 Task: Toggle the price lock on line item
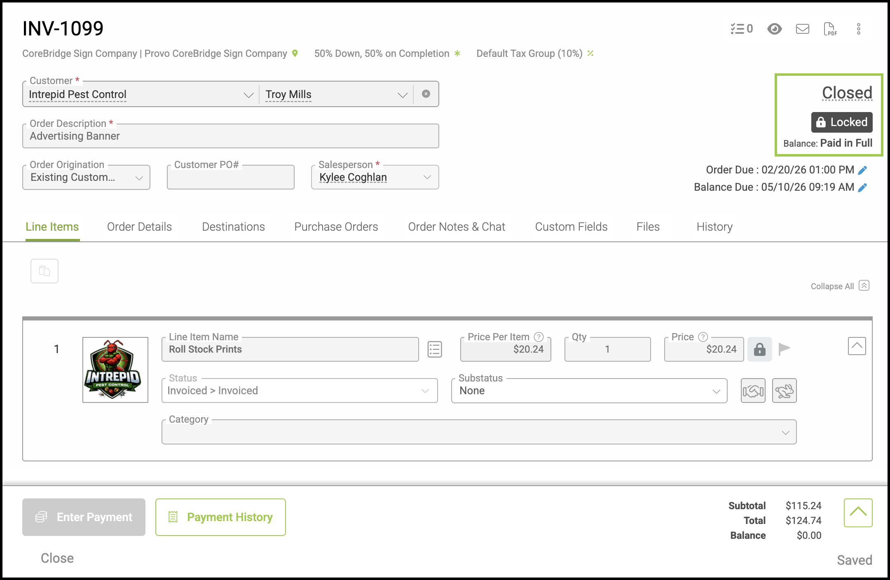coord(759,349)
